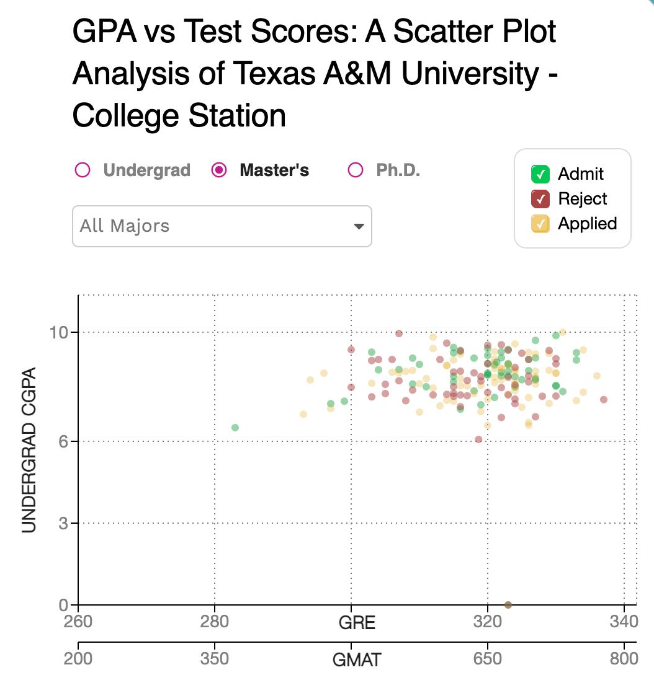The width and height of the screenshot is (654, 688).
Task: Click the Admit legend label
Action: 581,174
